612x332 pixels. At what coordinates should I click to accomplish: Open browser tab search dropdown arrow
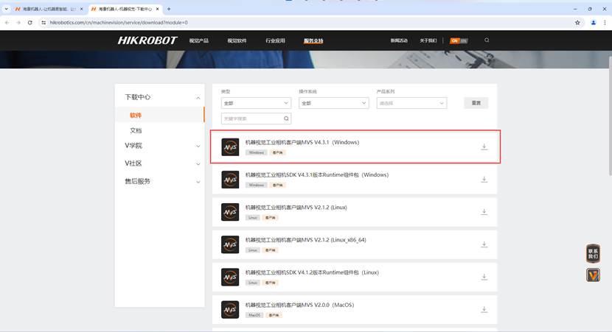pyautogui.click(x=6, y=9)
